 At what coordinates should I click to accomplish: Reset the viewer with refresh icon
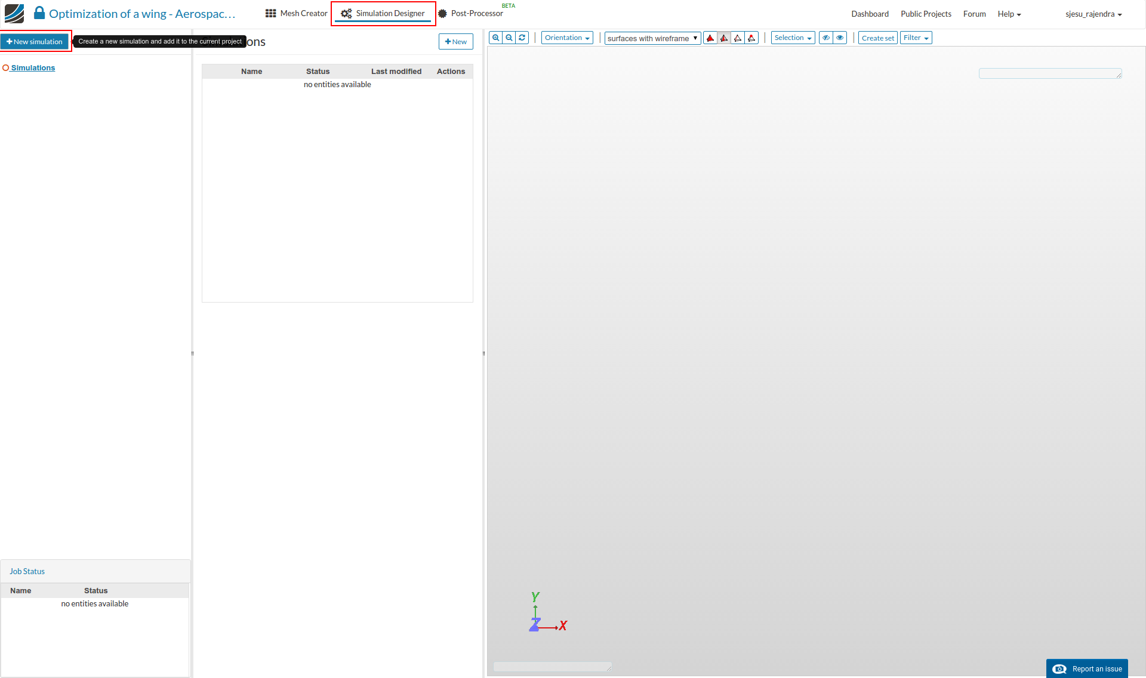[522, 38]
